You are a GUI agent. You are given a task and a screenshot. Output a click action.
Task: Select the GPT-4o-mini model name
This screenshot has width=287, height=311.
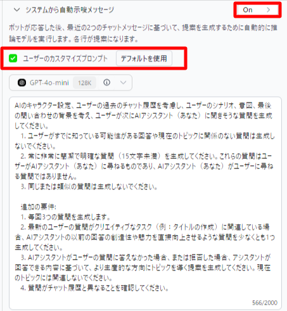(x=49, y=82)
